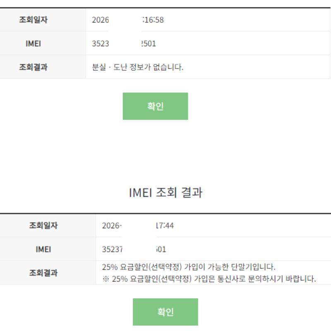The width and height of the screenshot is (331, 331).
Task: Click the 3523 digits in the upper IMEI row
Action: (101, 44)
